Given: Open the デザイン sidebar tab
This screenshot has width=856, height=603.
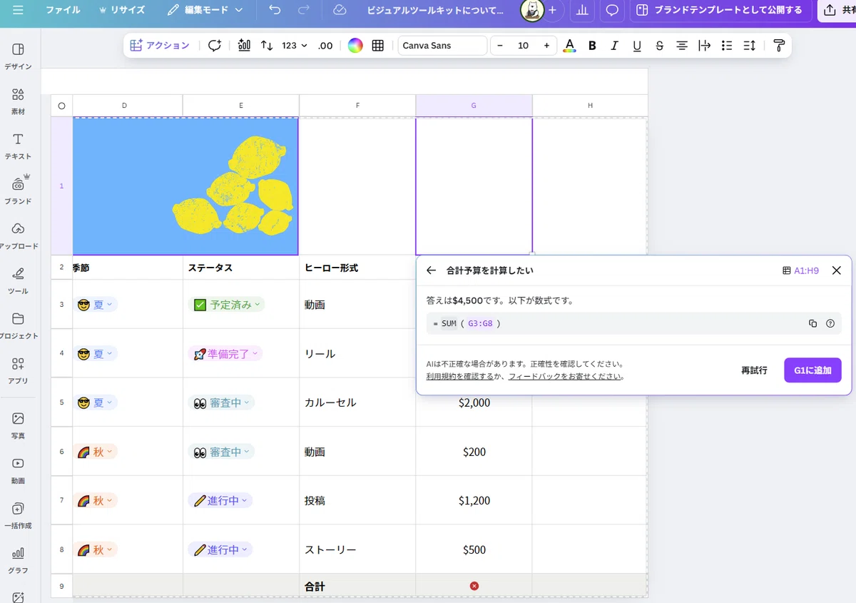Looking at the screenshot, I should 18,56.
